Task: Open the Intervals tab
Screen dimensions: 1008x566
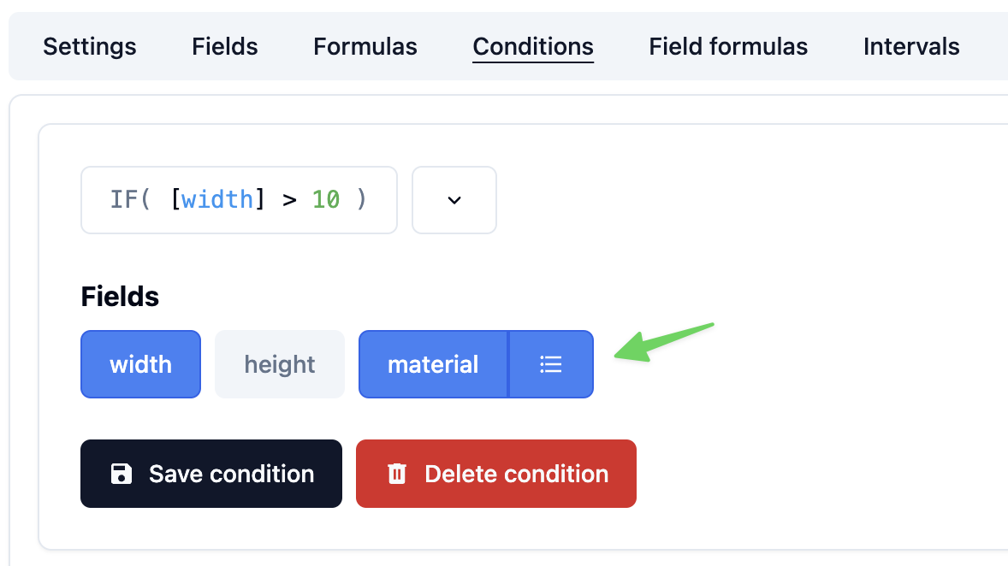Action: pos(911,47)
